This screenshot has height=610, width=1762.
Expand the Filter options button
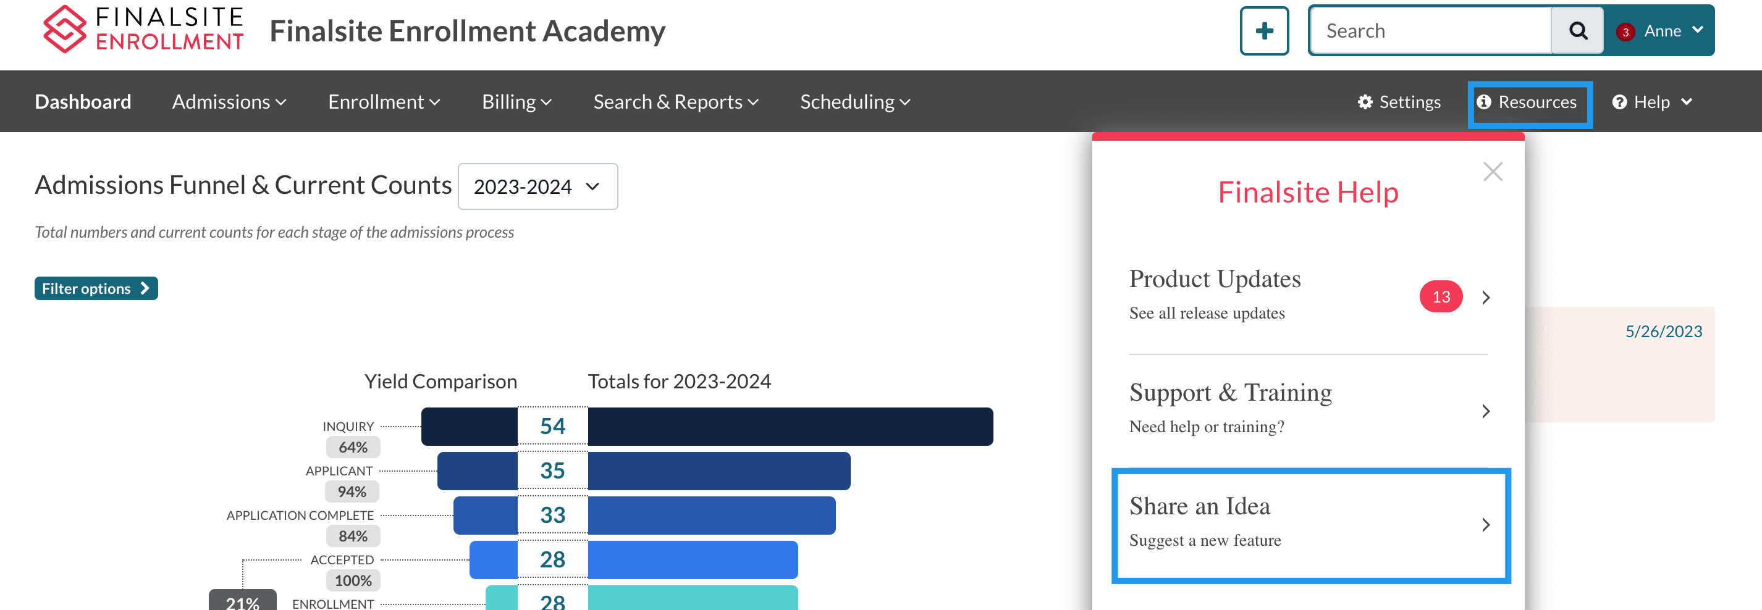(x=96, y=288)
